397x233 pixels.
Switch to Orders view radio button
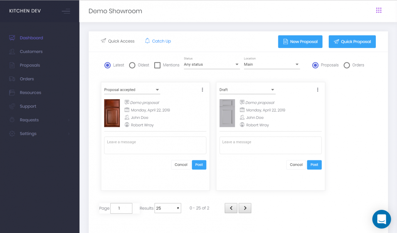coord(347,65)
